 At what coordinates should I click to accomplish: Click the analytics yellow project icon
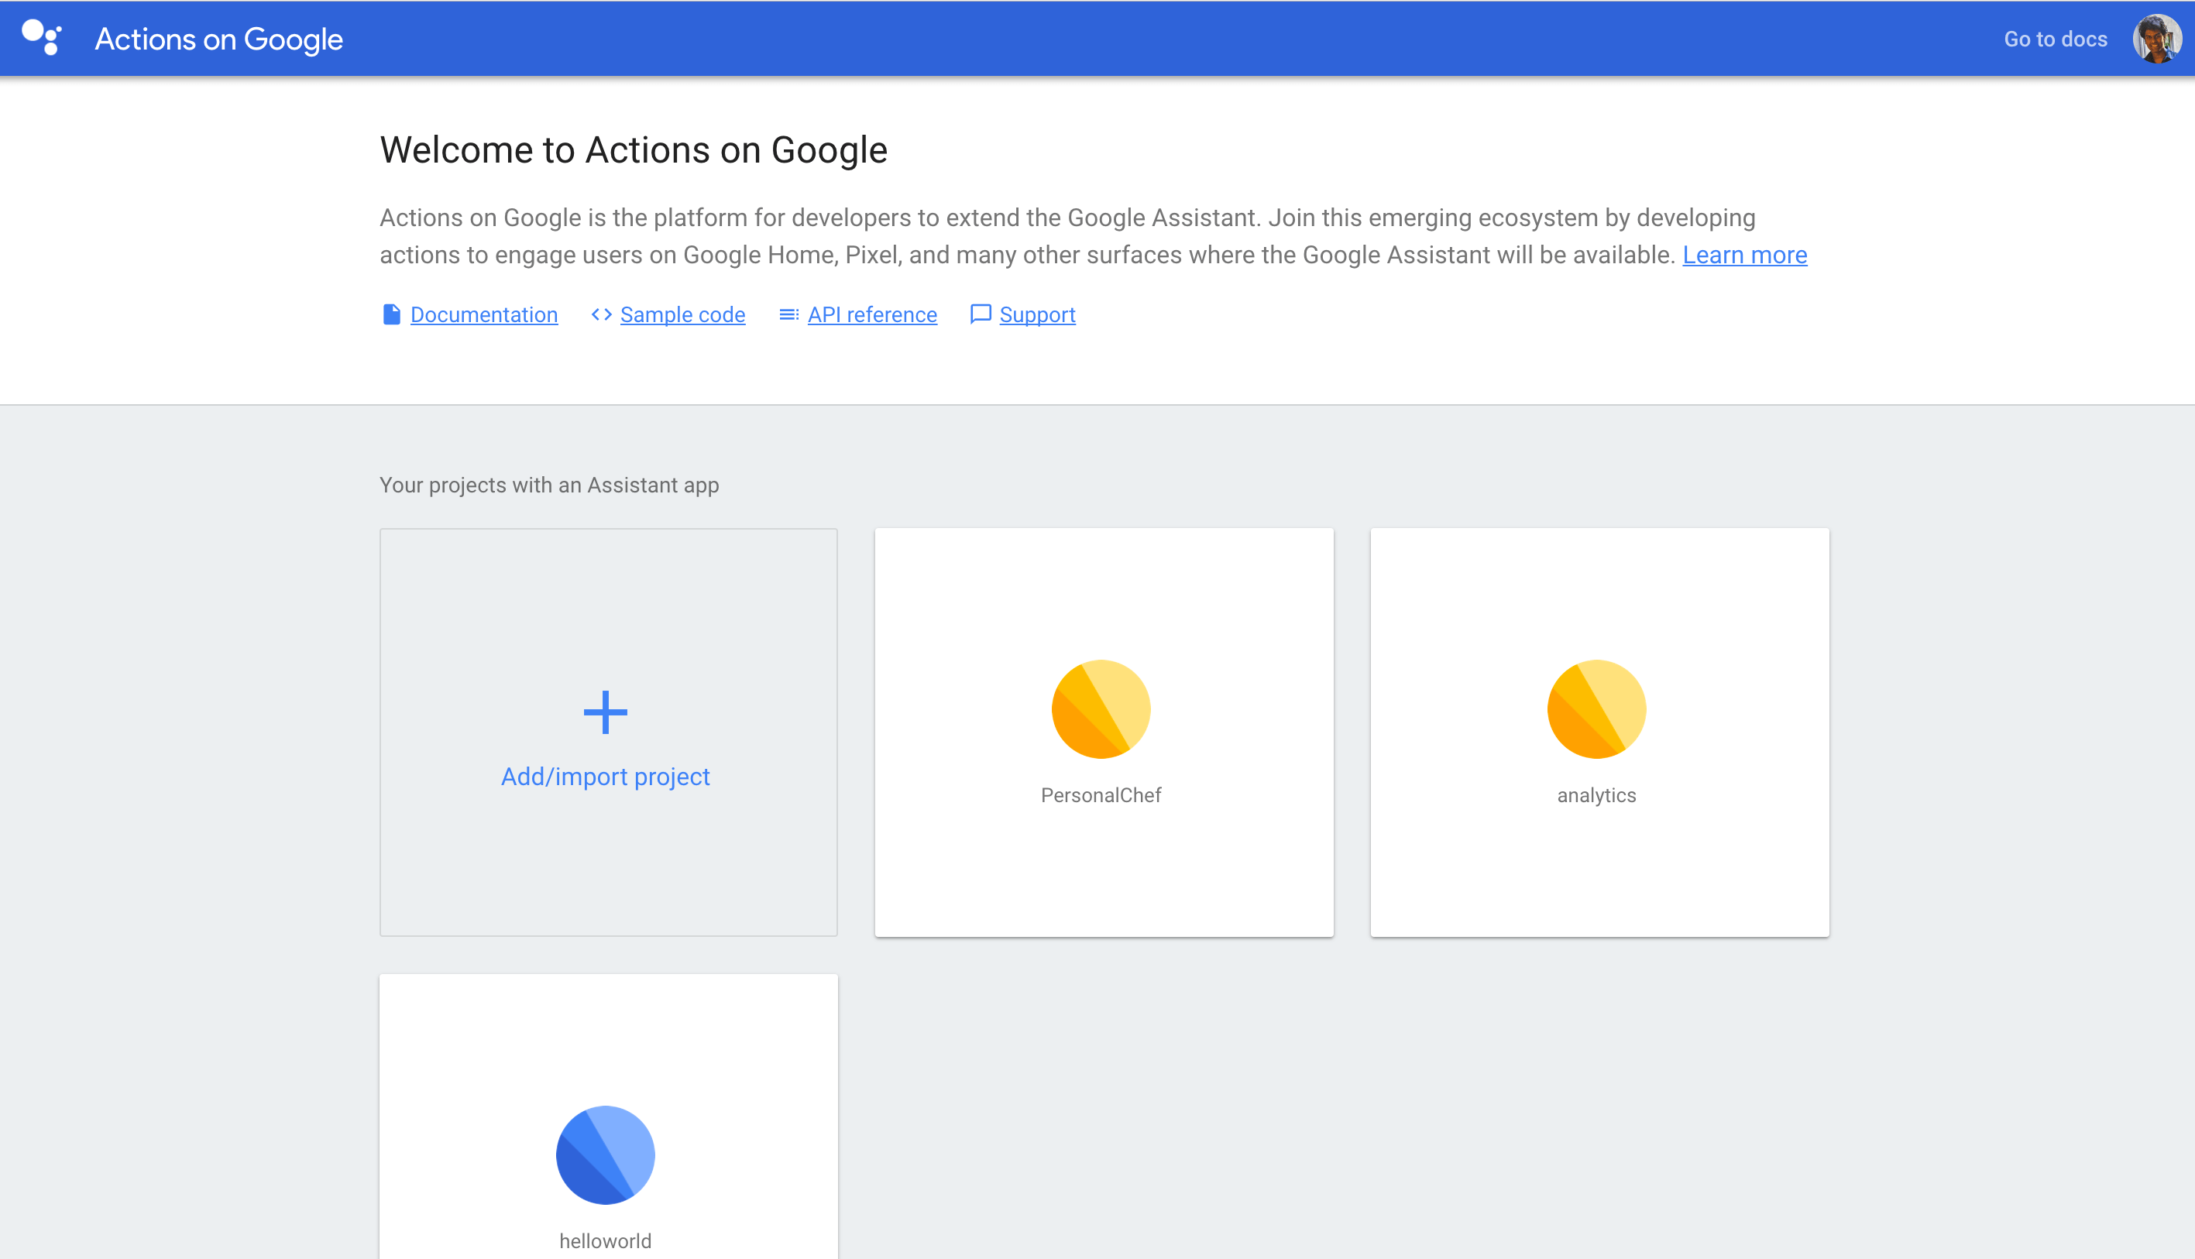pos(1596,710)
